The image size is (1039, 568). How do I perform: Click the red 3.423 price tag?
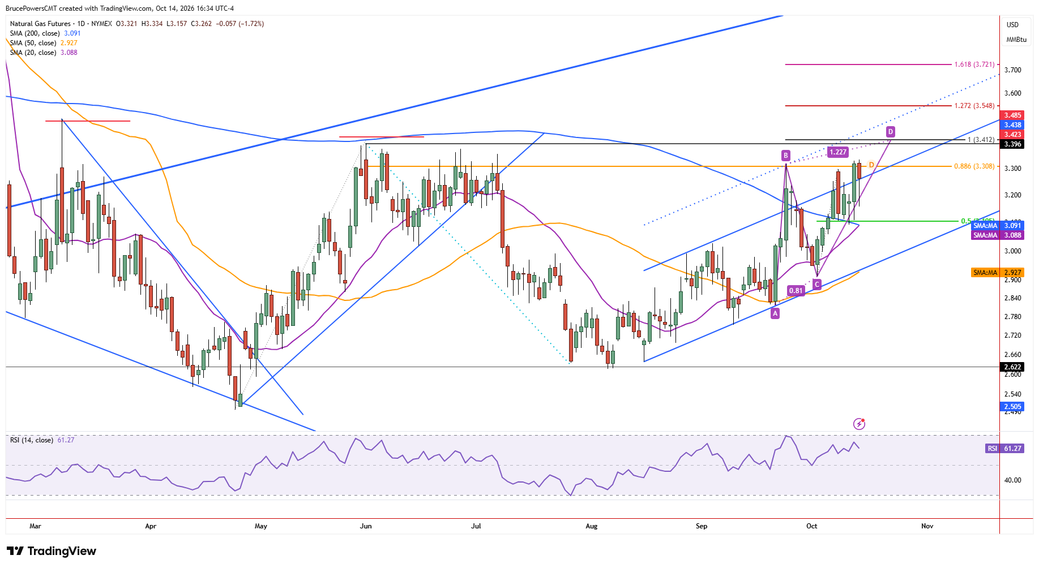[x=1012, y=135]
